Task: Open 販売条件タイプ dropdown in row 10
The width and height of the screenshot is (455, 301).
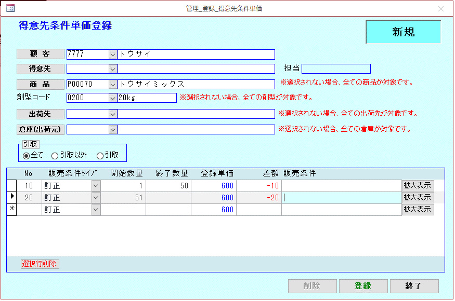Action: pyautogui.click(x=96, y=185)
